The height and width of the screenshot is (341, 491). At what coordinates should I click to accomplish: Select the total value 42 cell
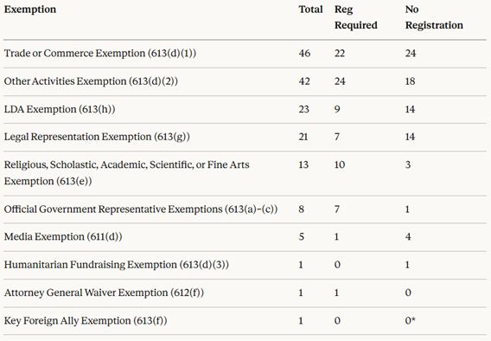[304, 81]
